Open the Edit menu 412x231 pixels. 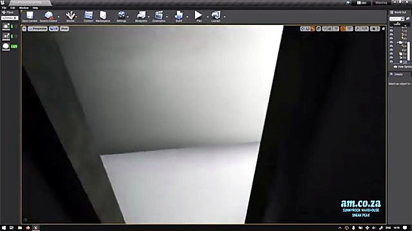coord(13,8)
